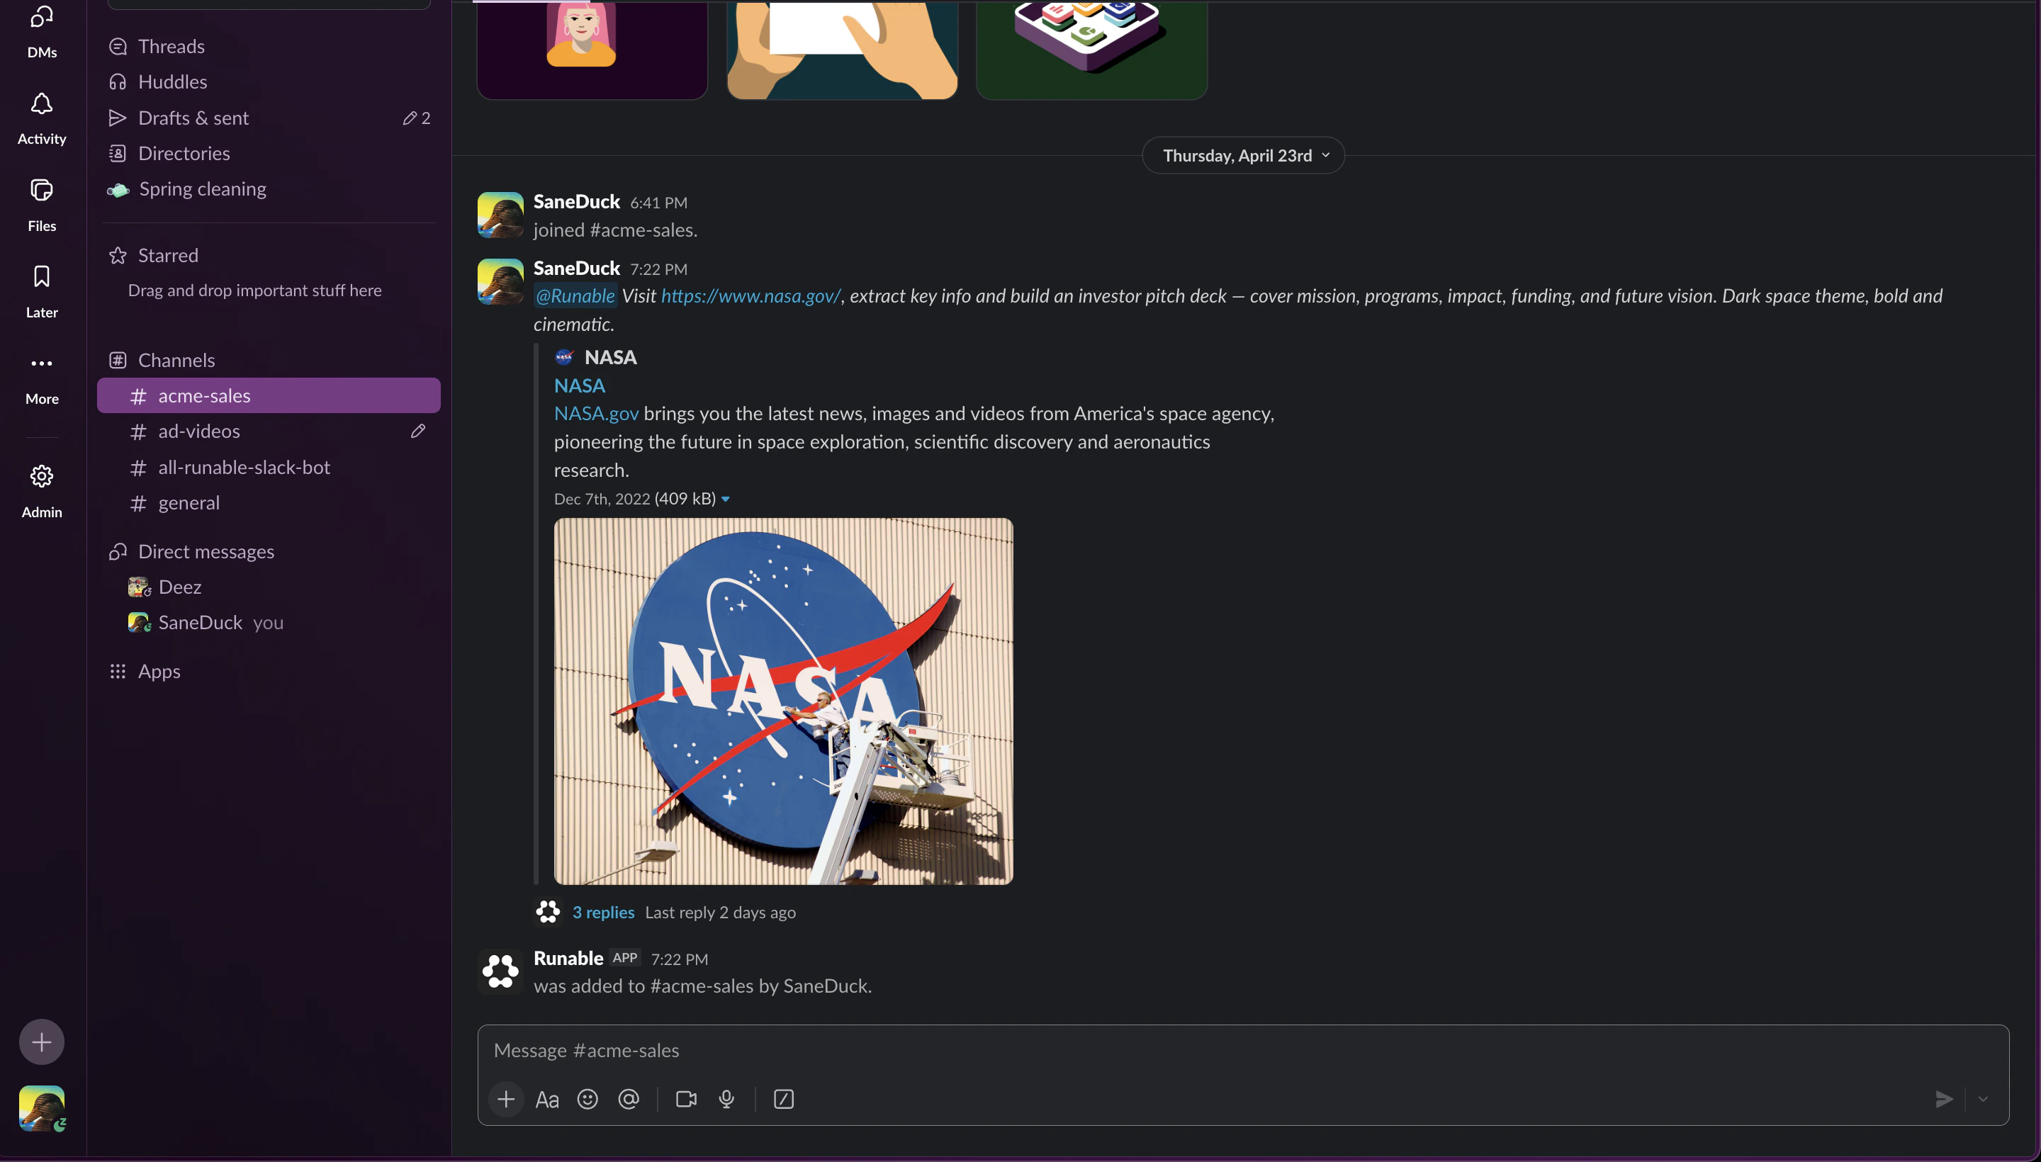Open Huddles in the sidebar
The width and height of the screenshot is (2041, 1162).
(x=269, y=81)
